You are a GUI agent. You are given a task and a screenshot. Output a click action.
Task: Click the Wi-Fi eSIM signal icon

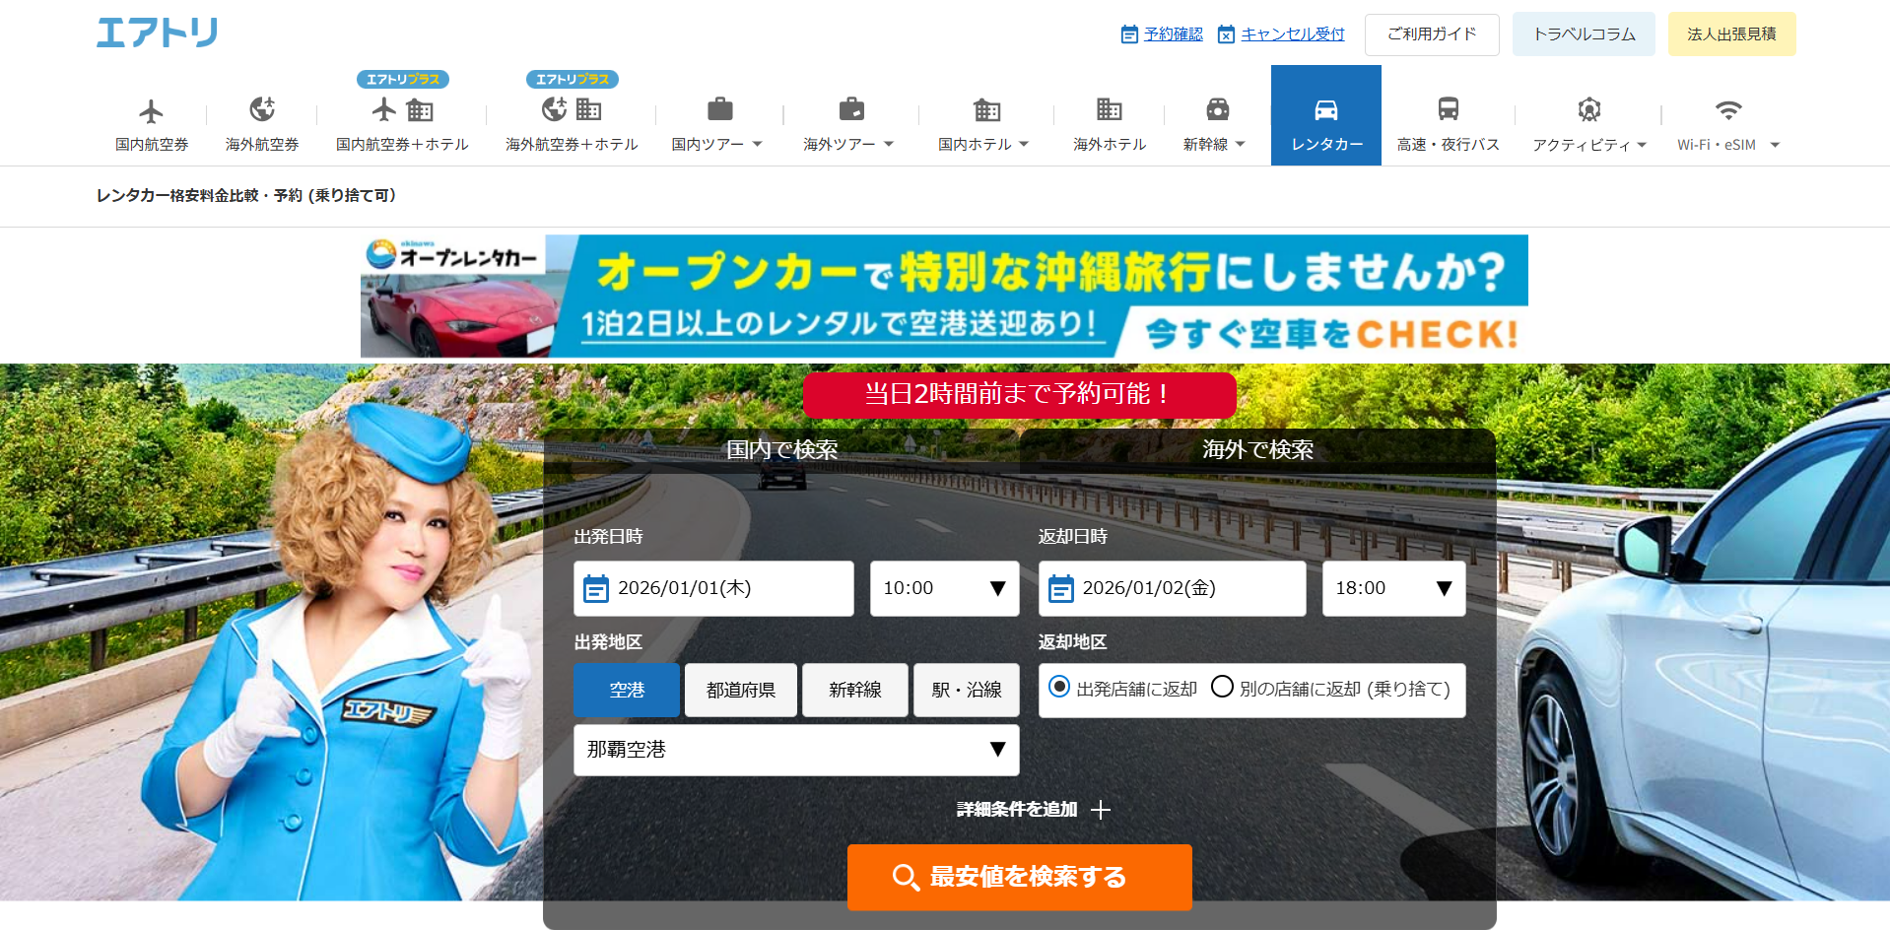(x=1727, y=109)
